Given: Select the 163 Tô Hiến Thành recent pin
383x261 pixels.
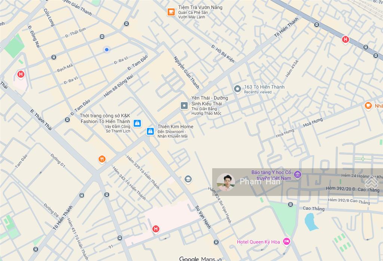Looking at the screenshot, I should [237, 89].
